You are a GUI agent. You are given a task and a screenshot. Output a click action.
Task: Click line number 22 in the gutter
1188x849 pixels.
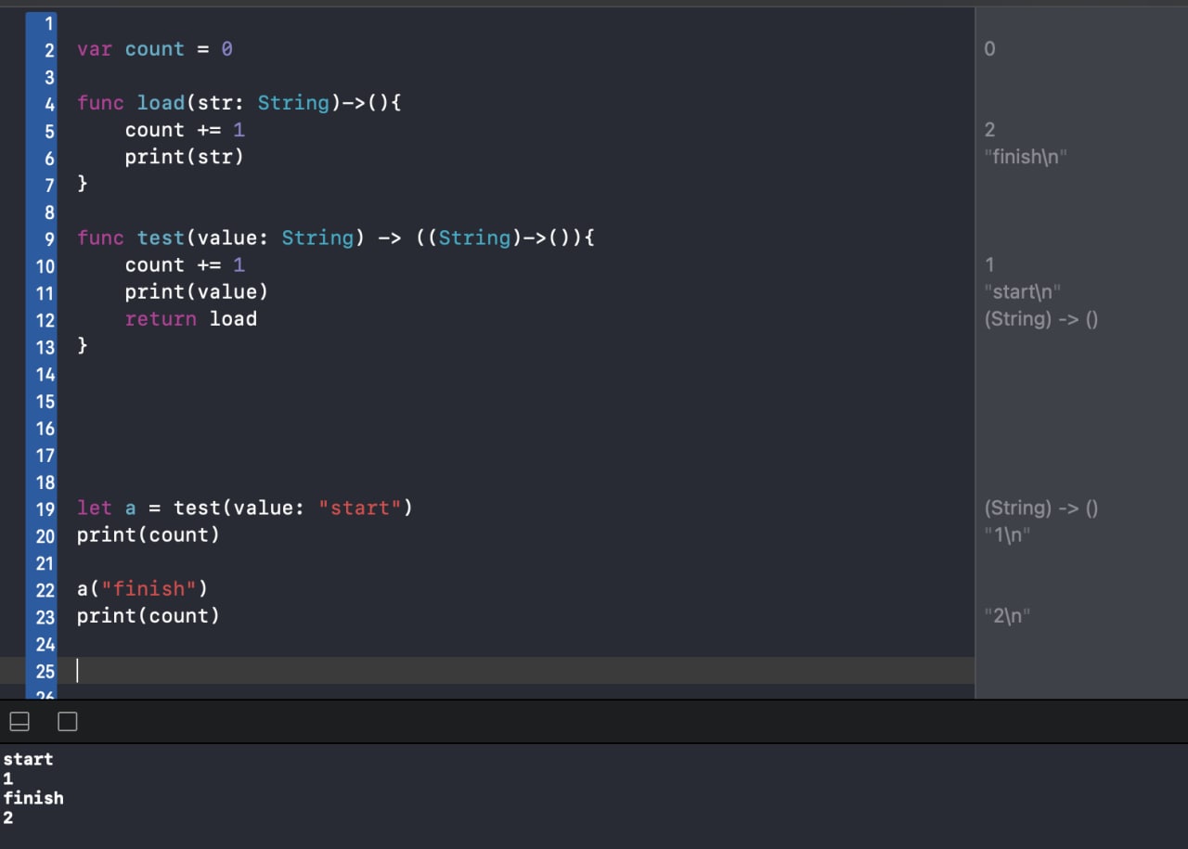[45, 589]
